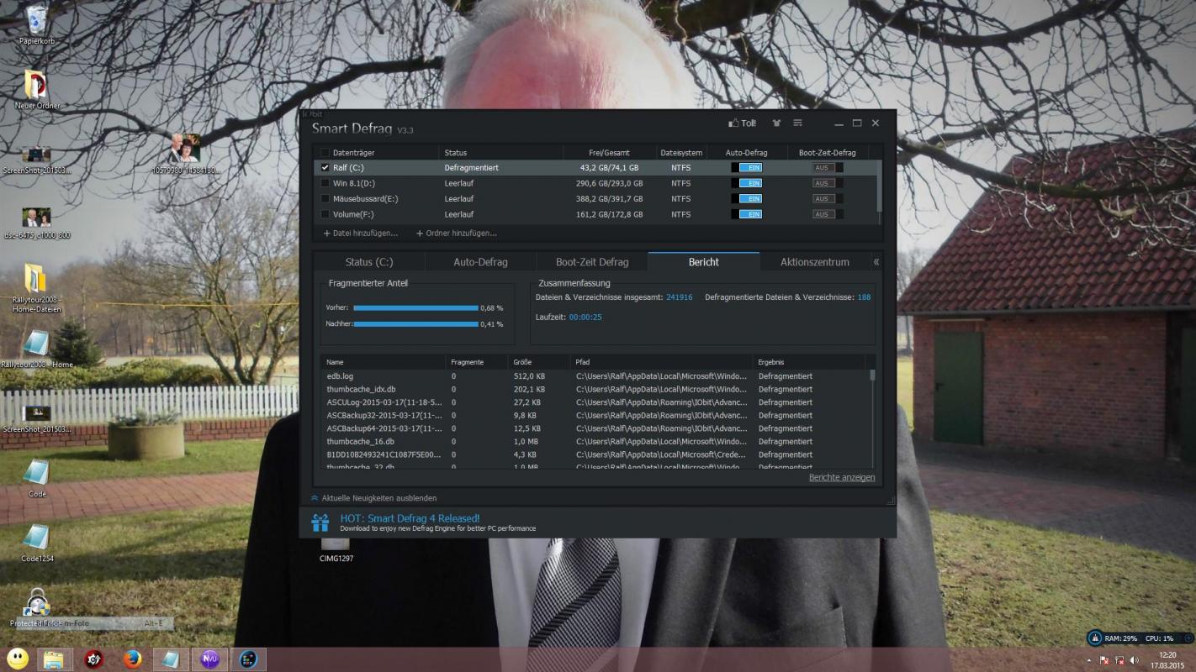Viewport: 1196px width, 672px height.
Task: Open the skin (T-shirt) icon in Smart Defrag
Action: point(776,123)
